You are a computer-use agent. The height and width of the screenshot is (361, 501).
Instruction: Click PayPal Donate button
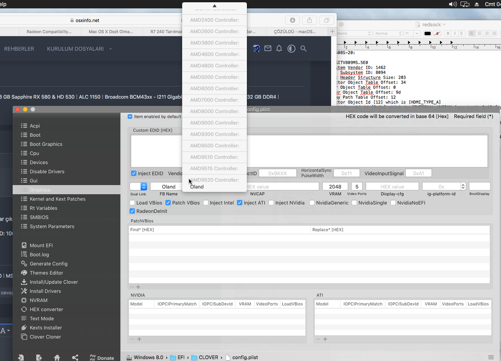click(102, 357)
